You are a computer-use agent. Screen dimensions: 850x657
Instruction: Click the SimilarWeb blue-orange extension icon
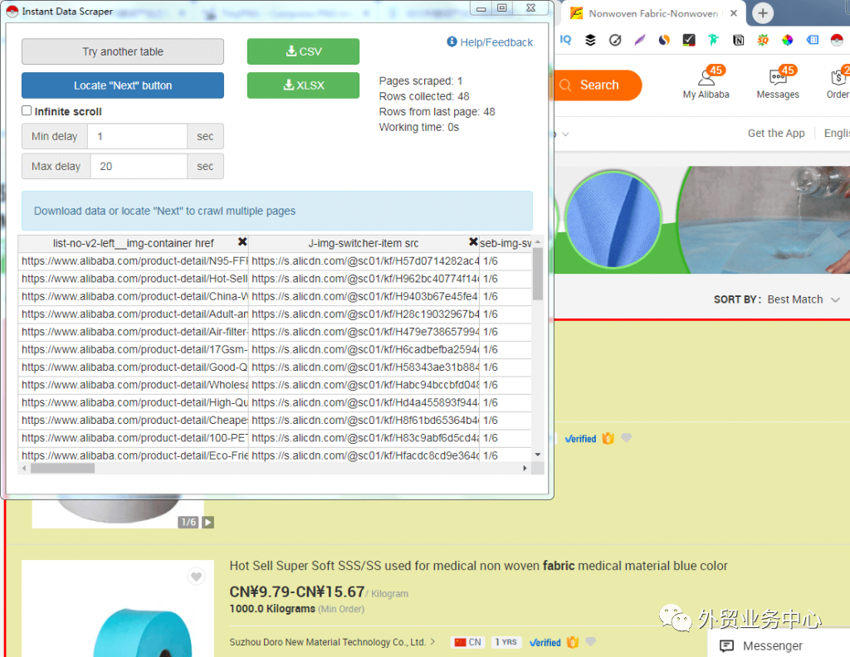(664, 40)
